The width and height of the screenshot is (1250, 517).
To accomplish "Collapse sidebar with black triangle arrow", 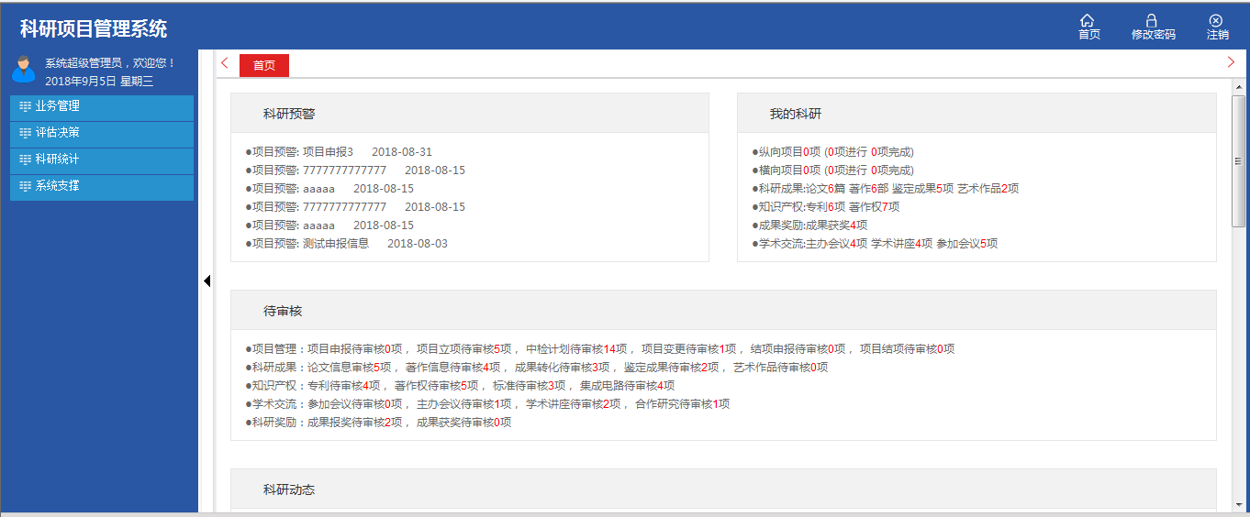I will 207,280.
